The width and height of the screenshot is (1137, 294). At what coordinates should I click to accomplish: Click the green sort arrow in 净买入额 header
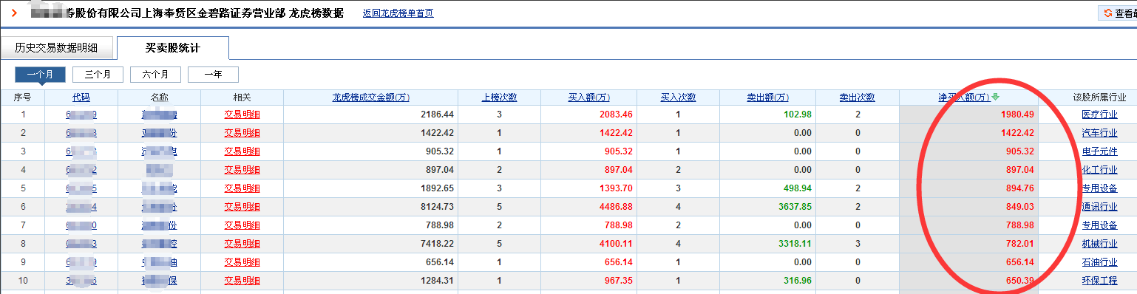click(995, 97)
